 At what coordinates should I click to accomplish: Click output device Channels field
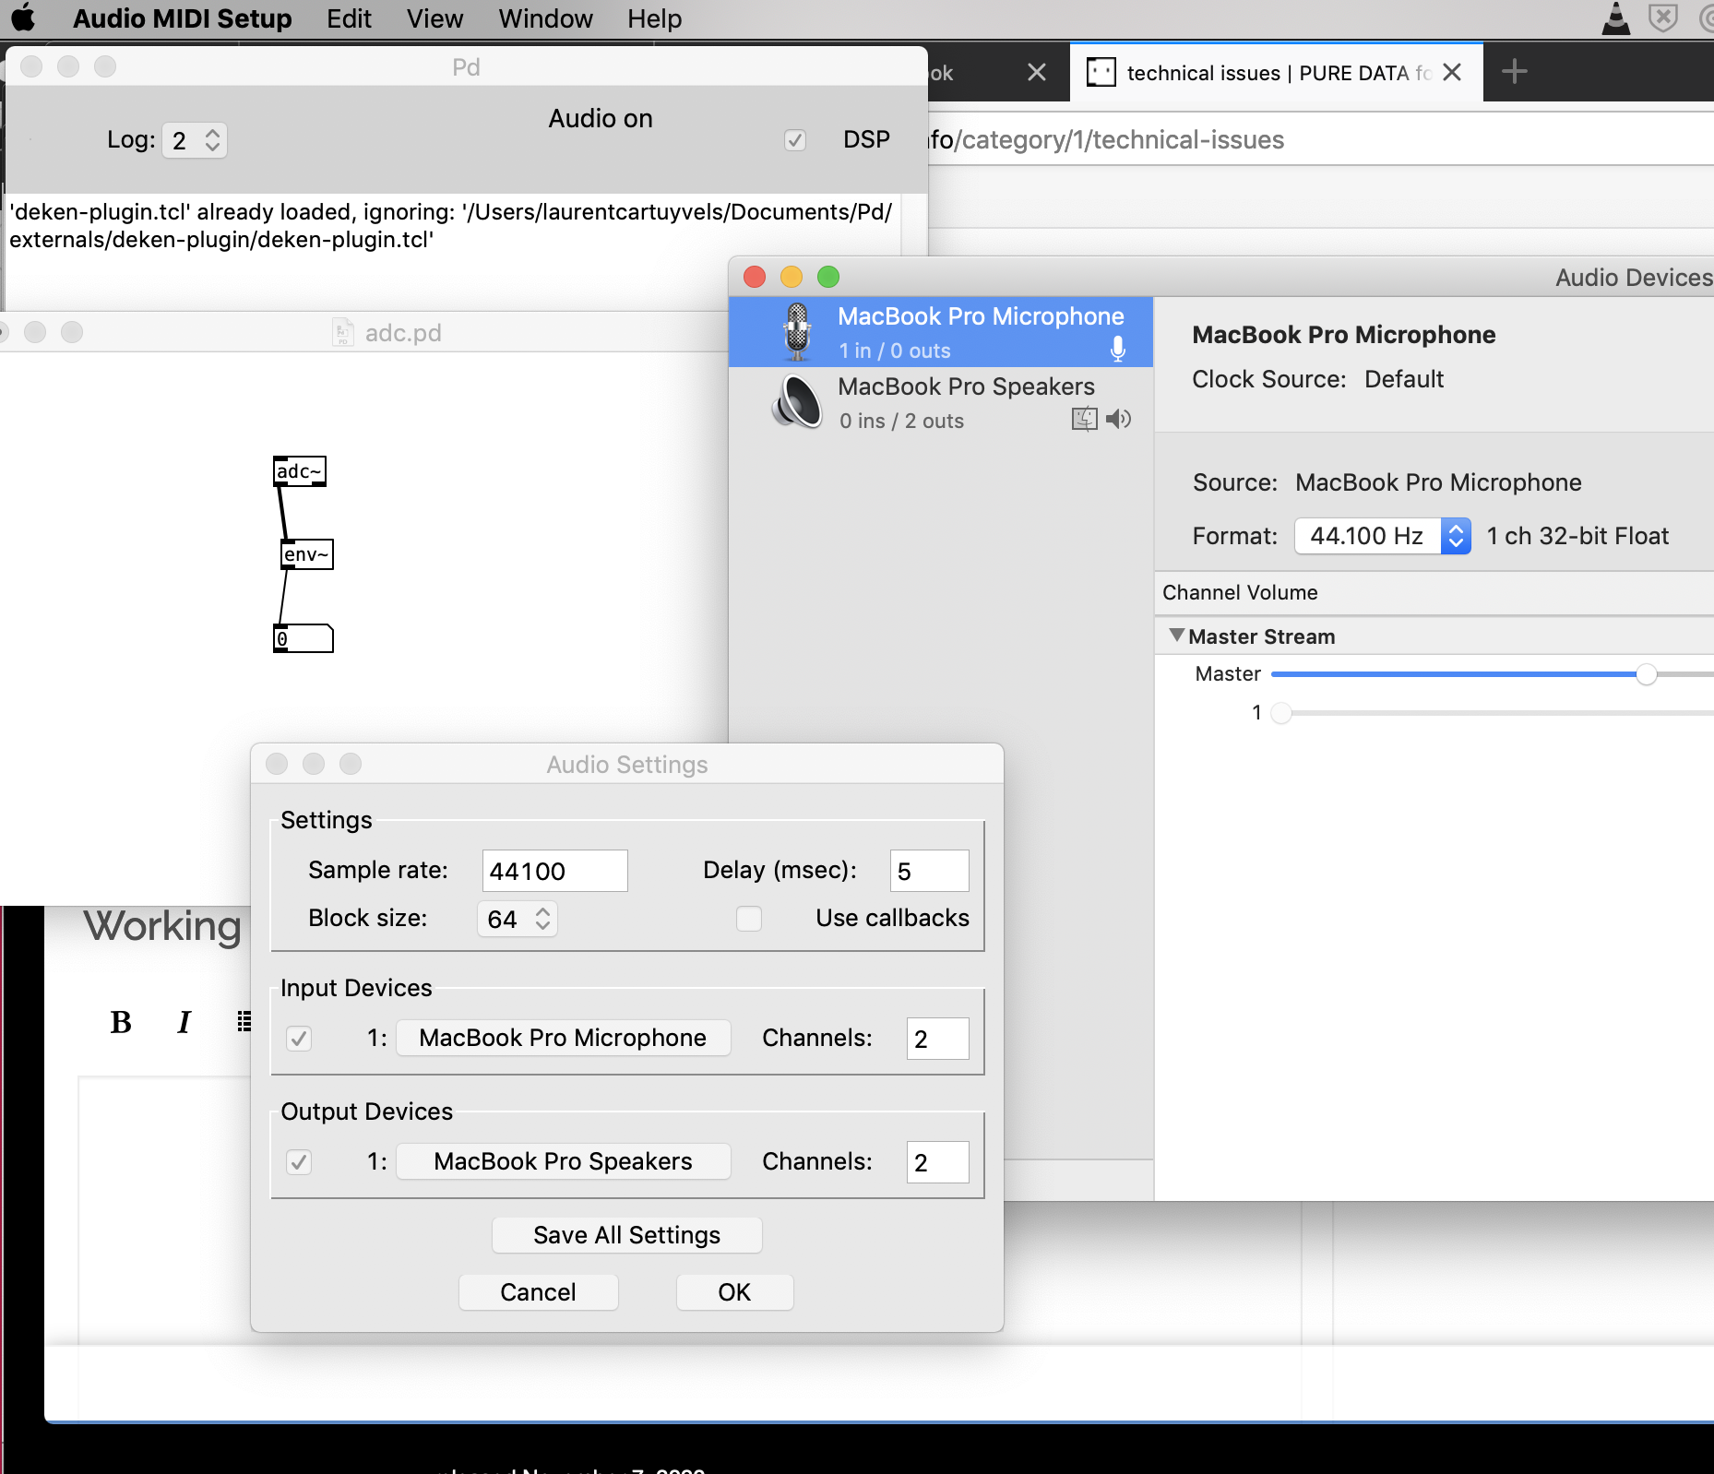(x=938, y=1162)
